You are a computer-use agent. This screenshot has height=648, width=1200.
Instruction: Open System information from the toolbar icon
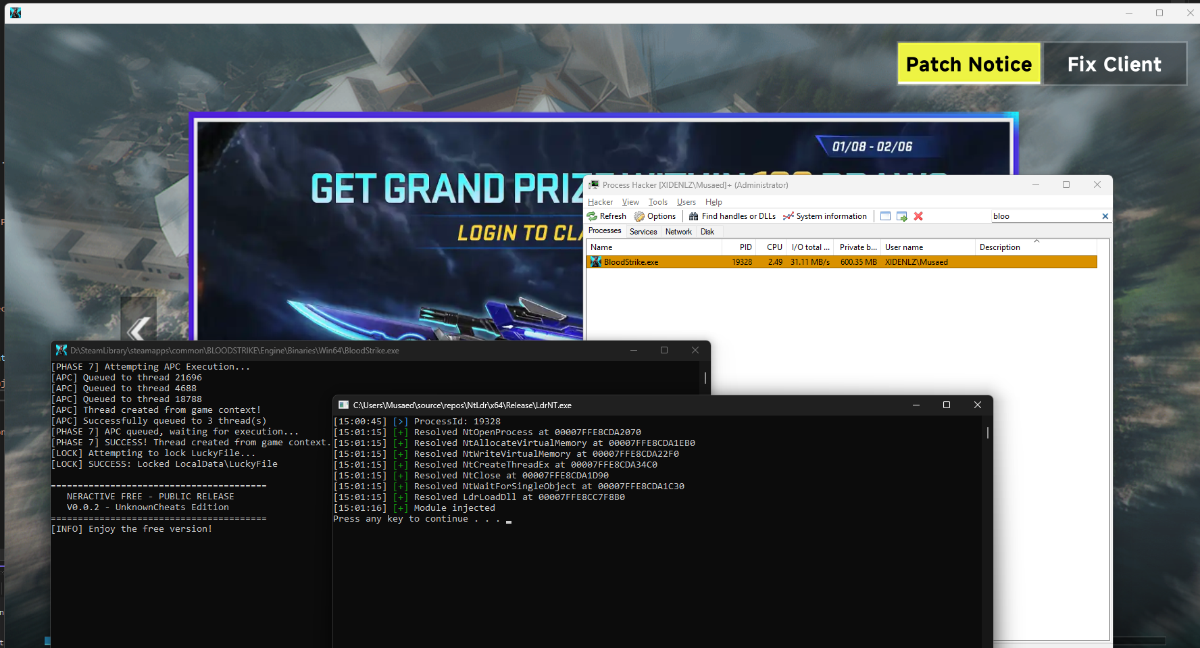coord(789,216)
